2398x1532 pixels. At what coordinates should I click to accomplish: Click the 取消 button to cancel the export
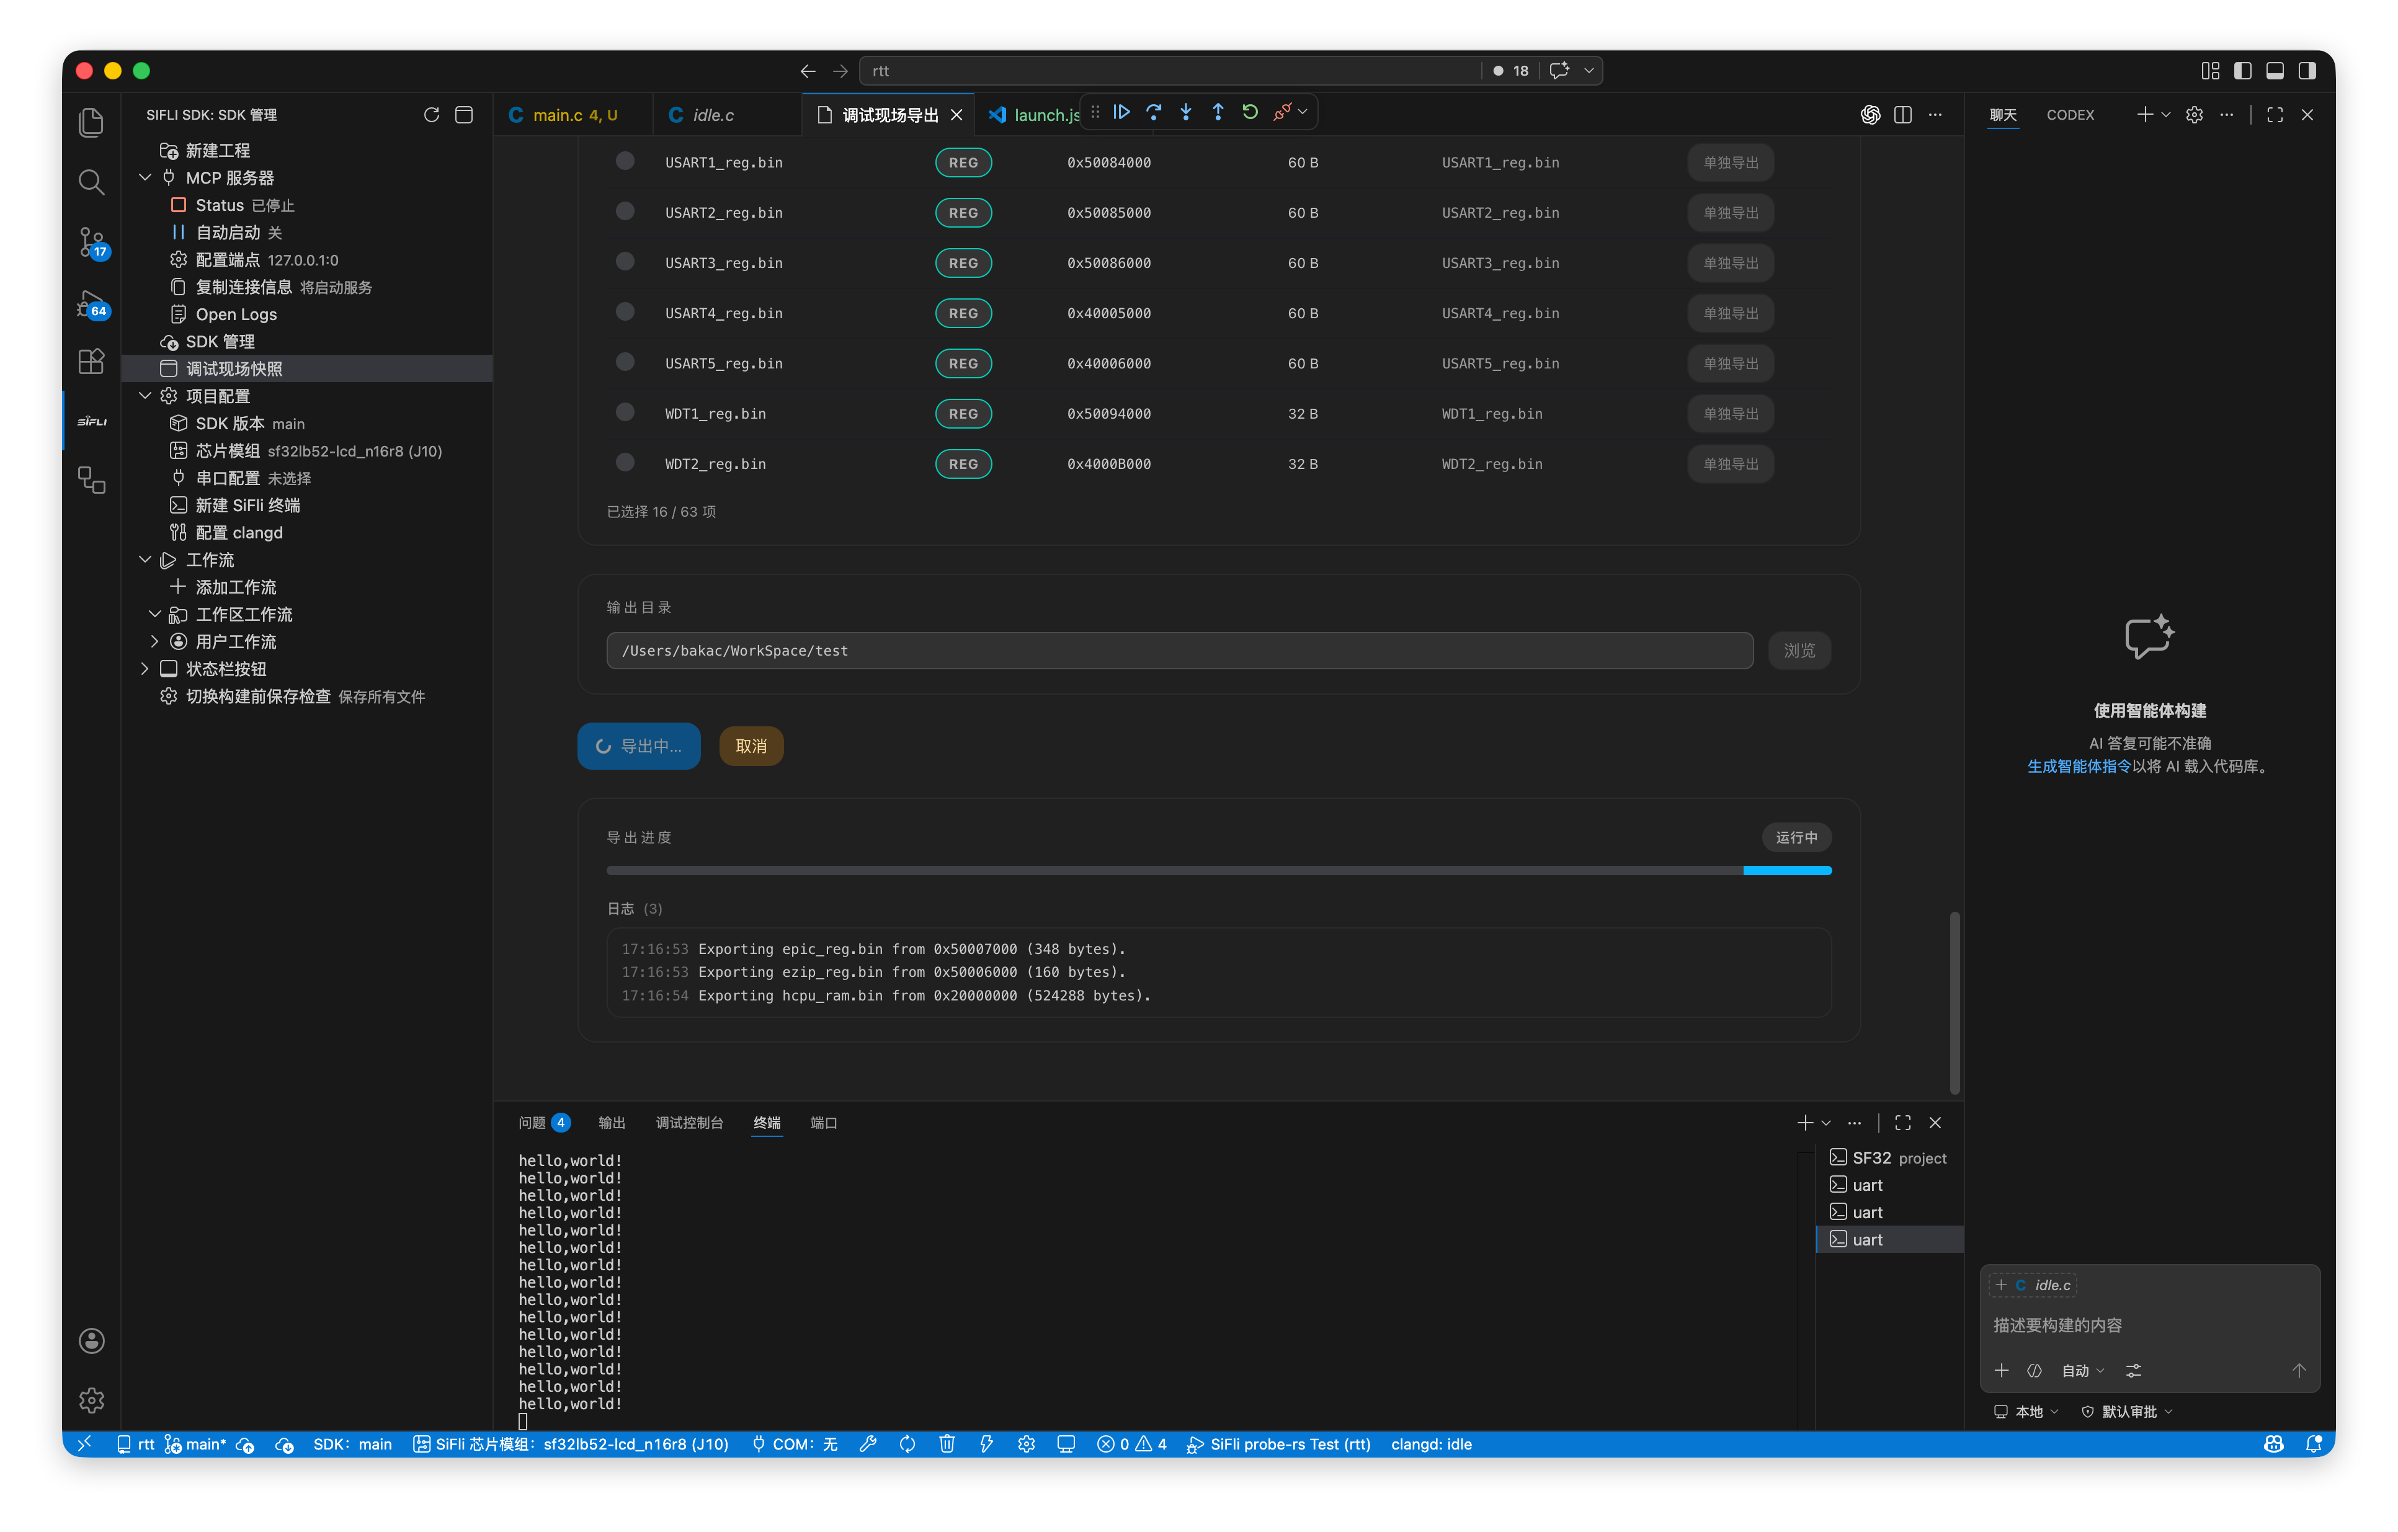pos(751,746)
